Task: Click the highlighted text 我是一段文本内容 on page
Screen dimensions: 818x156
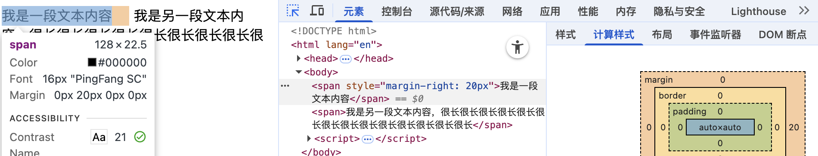Action: click(57, 16)
